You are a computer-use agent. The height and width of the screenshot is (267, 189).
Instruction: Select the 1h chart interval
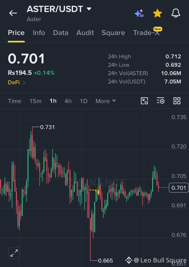pyautogui.click(x=53, y=101)
